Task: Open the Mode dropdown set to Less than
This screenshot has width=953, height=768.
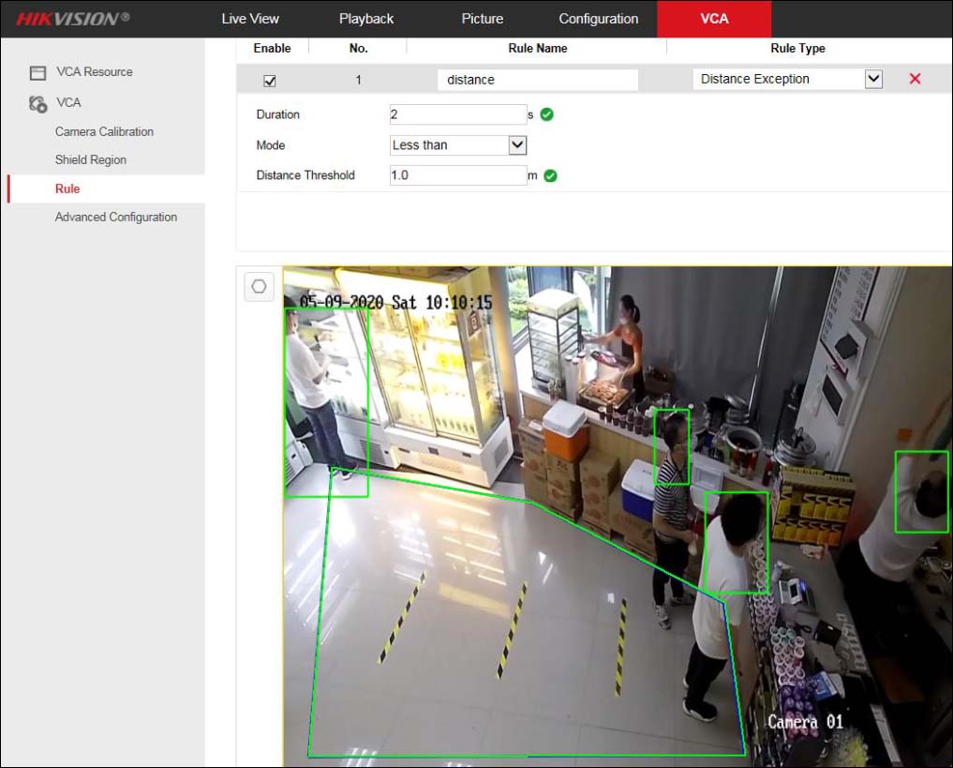Action: (517, 144)
